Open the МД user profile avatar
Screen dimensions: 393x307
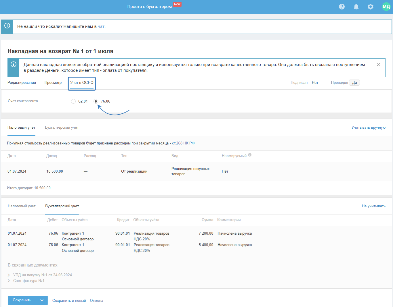pos(386,7)
